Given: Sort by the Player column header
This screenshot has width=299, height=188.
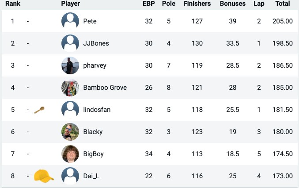Looking at the screenshot, I should (x=71, y=4).
